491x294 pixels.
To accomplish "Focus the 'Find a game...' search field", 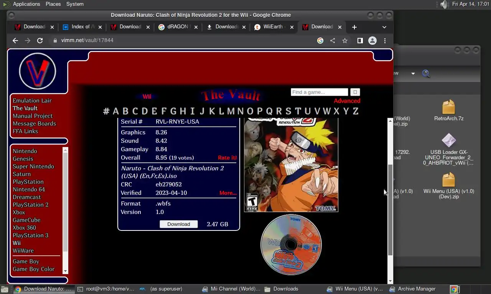I will point(319,92).
